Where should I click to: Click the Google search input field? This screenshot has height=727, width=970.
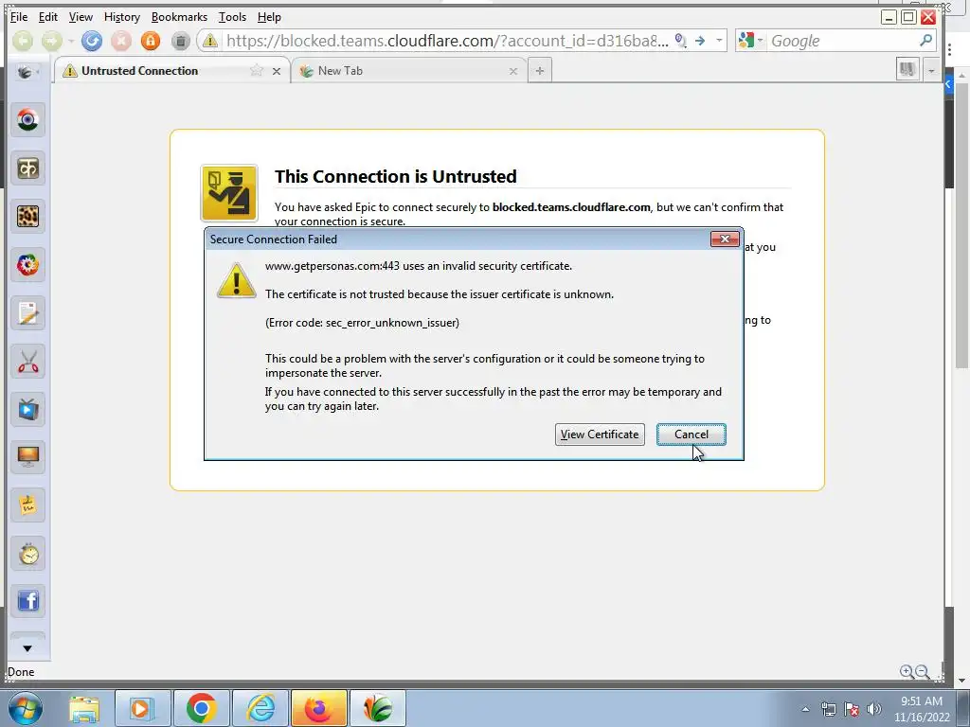842,41
